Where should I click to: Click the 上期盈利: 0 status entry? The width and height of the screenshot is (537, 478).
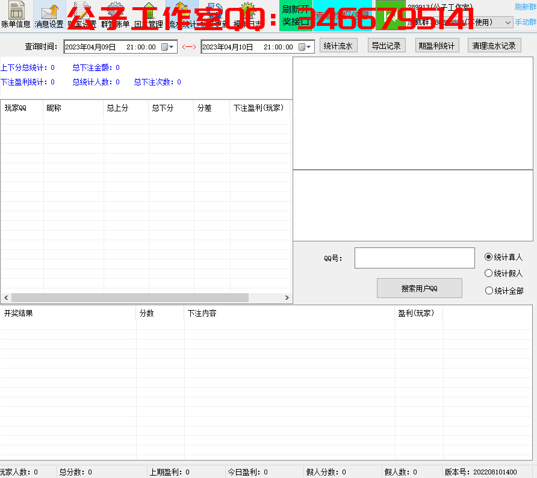170,472
